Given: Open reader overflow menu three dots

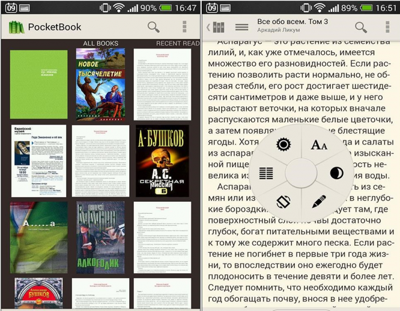Looking at the screenshot, I should 387,27.
